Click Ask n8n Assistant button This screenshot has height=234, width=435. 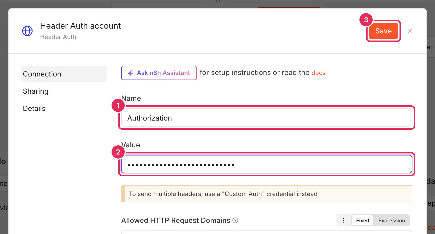pyautogui.click(x=159, y=73)
